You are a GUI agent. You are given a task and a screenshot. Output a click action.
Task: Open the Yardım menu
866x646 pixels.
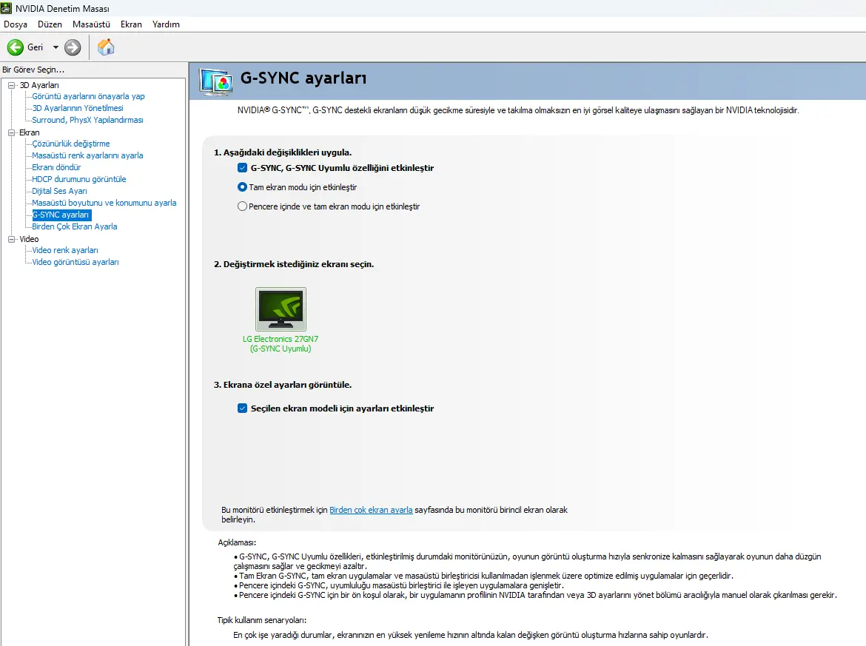pos(166,24)
